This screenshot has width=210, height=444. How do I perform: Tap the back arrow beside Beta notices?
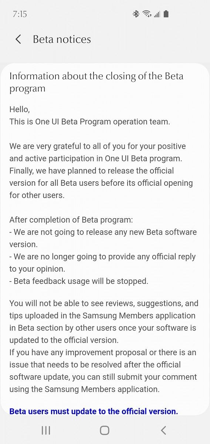point(18,39)
